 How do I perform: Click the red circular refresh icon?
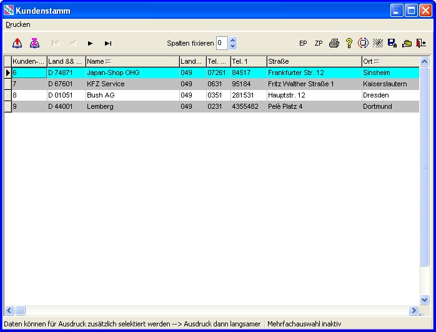pyautogui.click(x=364, y=43)
